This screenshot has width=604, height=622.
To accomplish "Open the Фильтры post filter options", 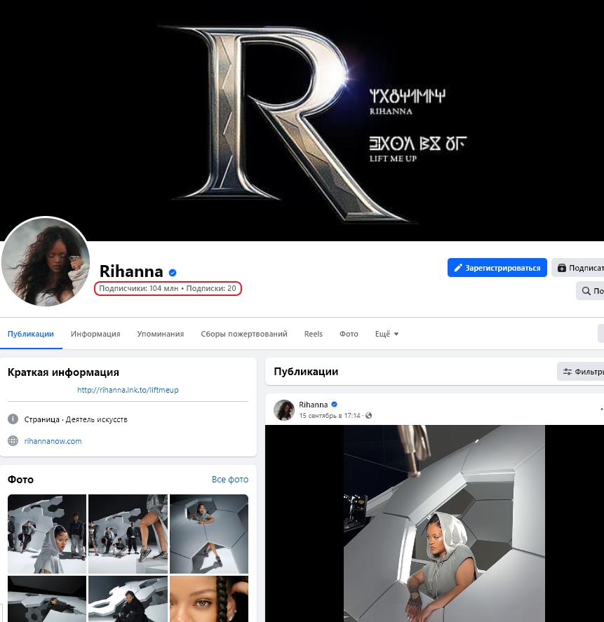I will point(581,372).
